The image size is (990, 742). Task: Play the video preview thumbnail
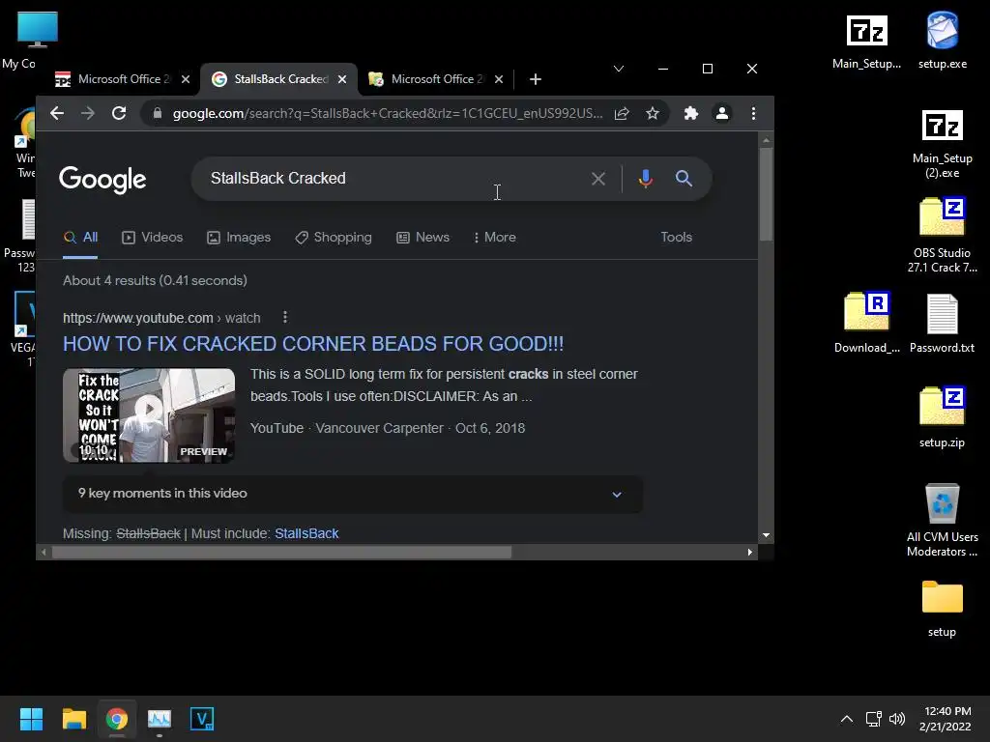[x=149, y=415]
